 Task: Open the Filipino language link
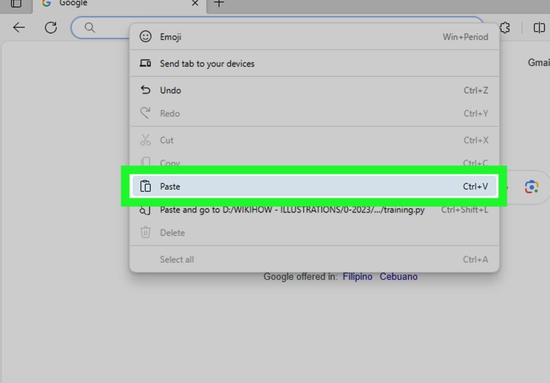click(x=357, y=277)
